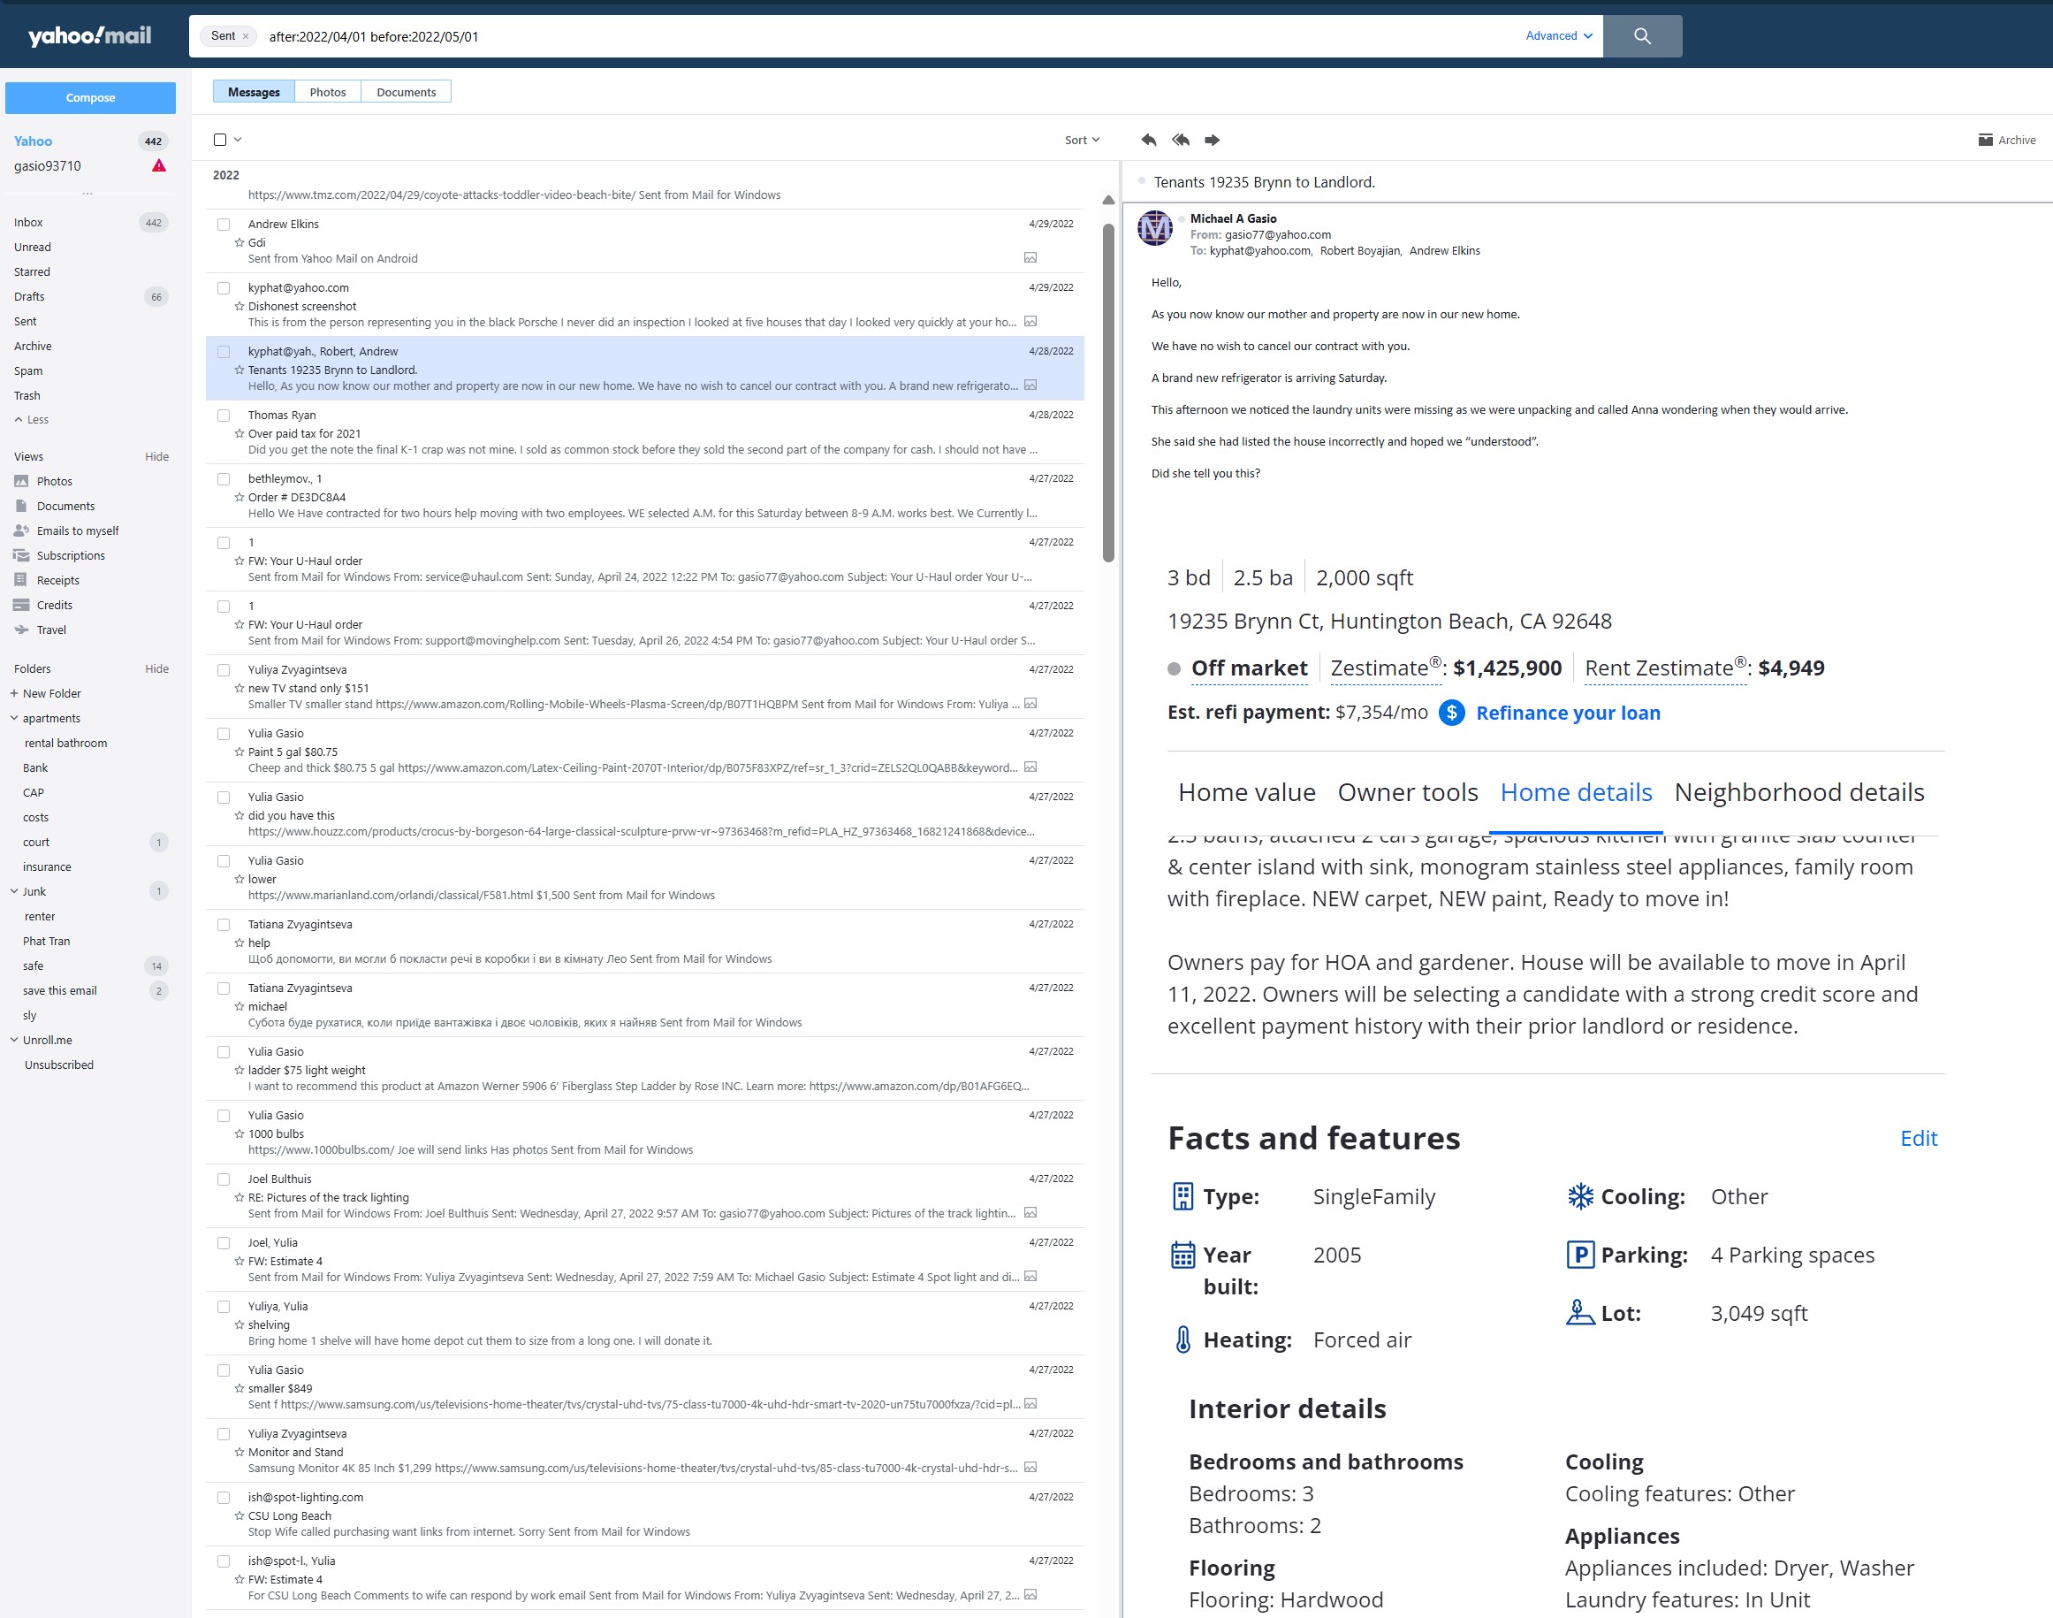The height and width of the screenshot is (1618, 2053).
Task: Remove the Sent filter chip
Action: (x=246, y=37)
